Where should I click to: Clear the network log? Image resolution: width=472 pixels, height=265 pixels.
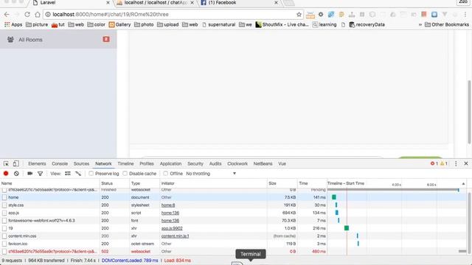16,174
